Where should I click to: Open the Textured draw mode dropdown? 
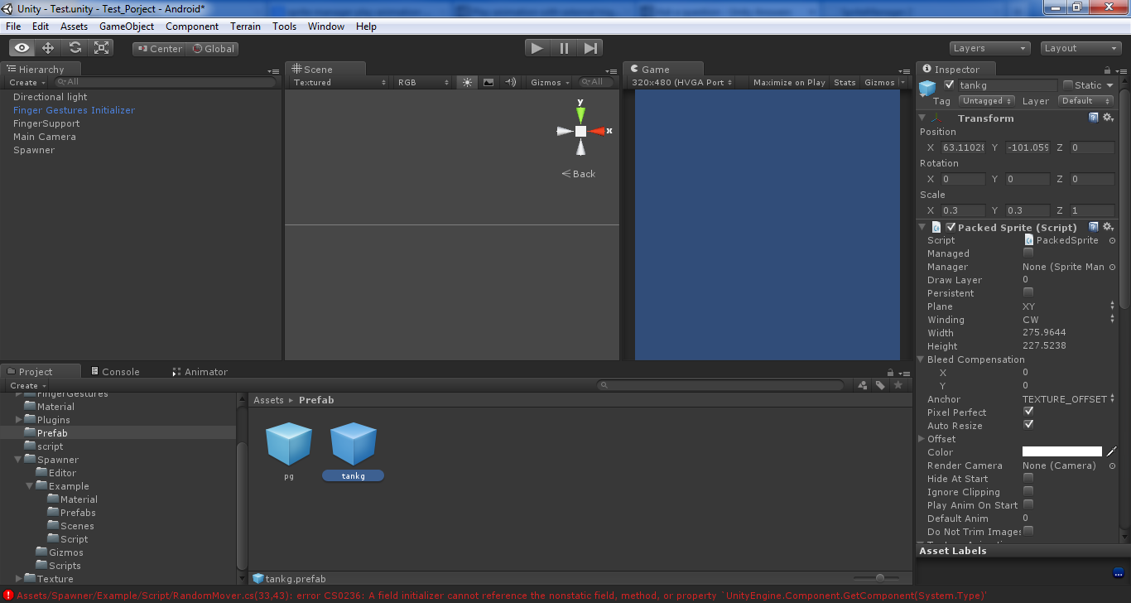click(339, 82)
